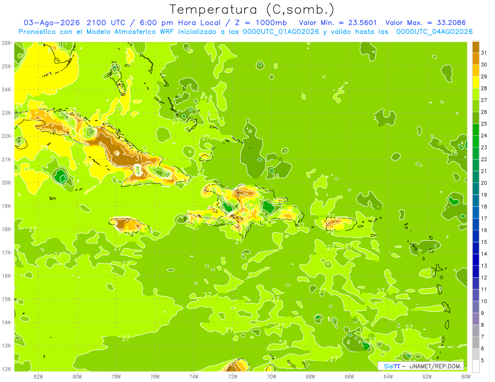Screen dimensions: 495x382
Task: Click the longitude axis label "64W"
Action: 388,377
